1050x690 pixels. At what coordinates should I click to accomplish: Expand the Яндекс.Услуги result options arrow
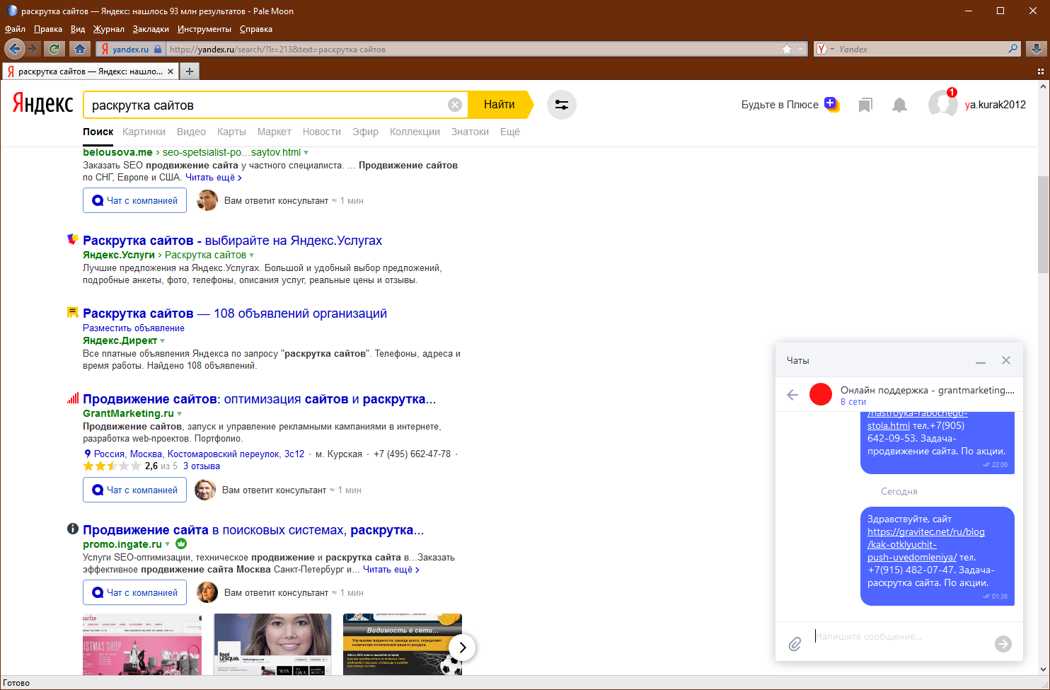click(252, 255)
